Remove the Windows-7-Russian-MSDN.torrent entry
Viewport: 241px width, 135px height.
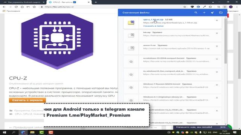coord(217,85)
